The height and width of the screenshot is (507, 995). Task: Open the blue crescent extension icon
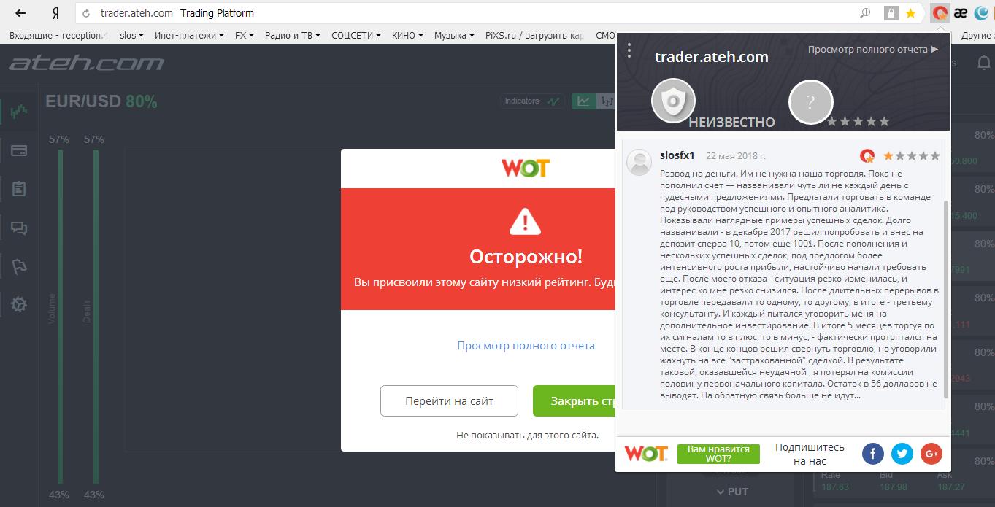(x=981, y=13)
